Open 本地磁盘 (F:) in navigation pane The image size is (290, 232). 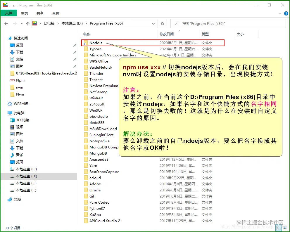pyautogui.click(x=23, y=190)
